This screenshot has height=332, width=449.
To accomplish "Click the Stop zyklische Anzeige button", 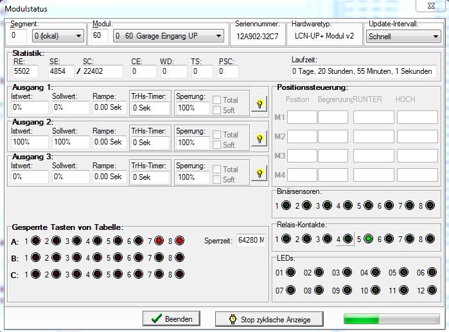I will tap(270, 319).
